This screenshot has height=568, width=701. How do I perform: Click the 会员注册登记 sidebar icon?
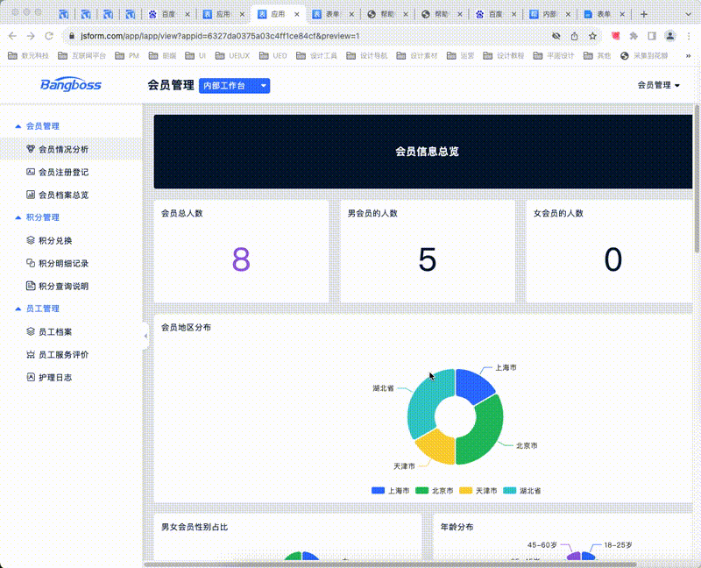point(31,172)
